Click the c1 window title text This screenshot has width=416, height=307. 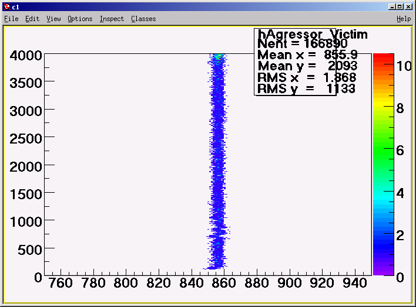pos(16,7)
